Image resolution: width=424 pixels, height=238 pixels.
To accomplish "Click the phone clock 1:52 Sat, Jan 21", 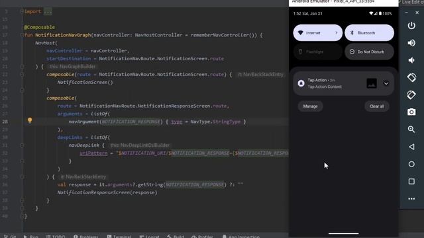I will tap(307, 13).
